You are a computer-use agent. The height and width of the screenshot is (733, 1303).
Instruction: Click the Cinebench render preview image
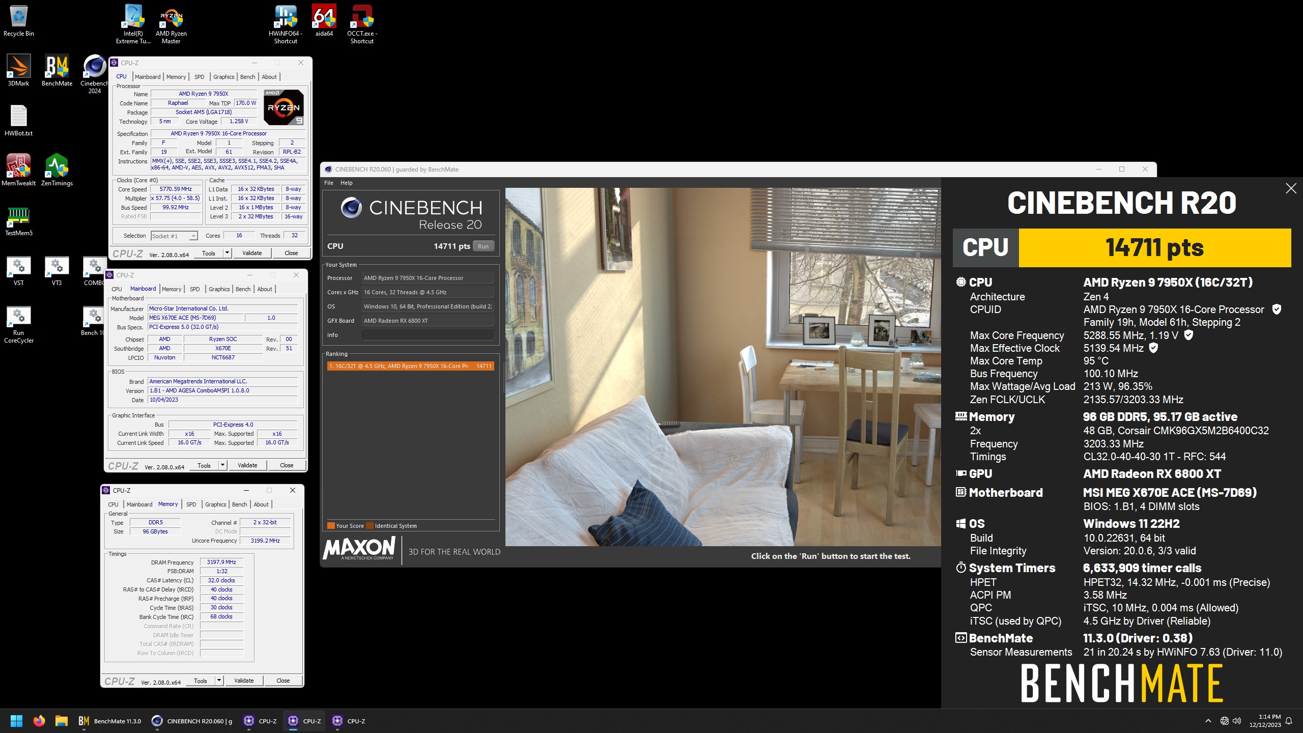click(723, 366)
